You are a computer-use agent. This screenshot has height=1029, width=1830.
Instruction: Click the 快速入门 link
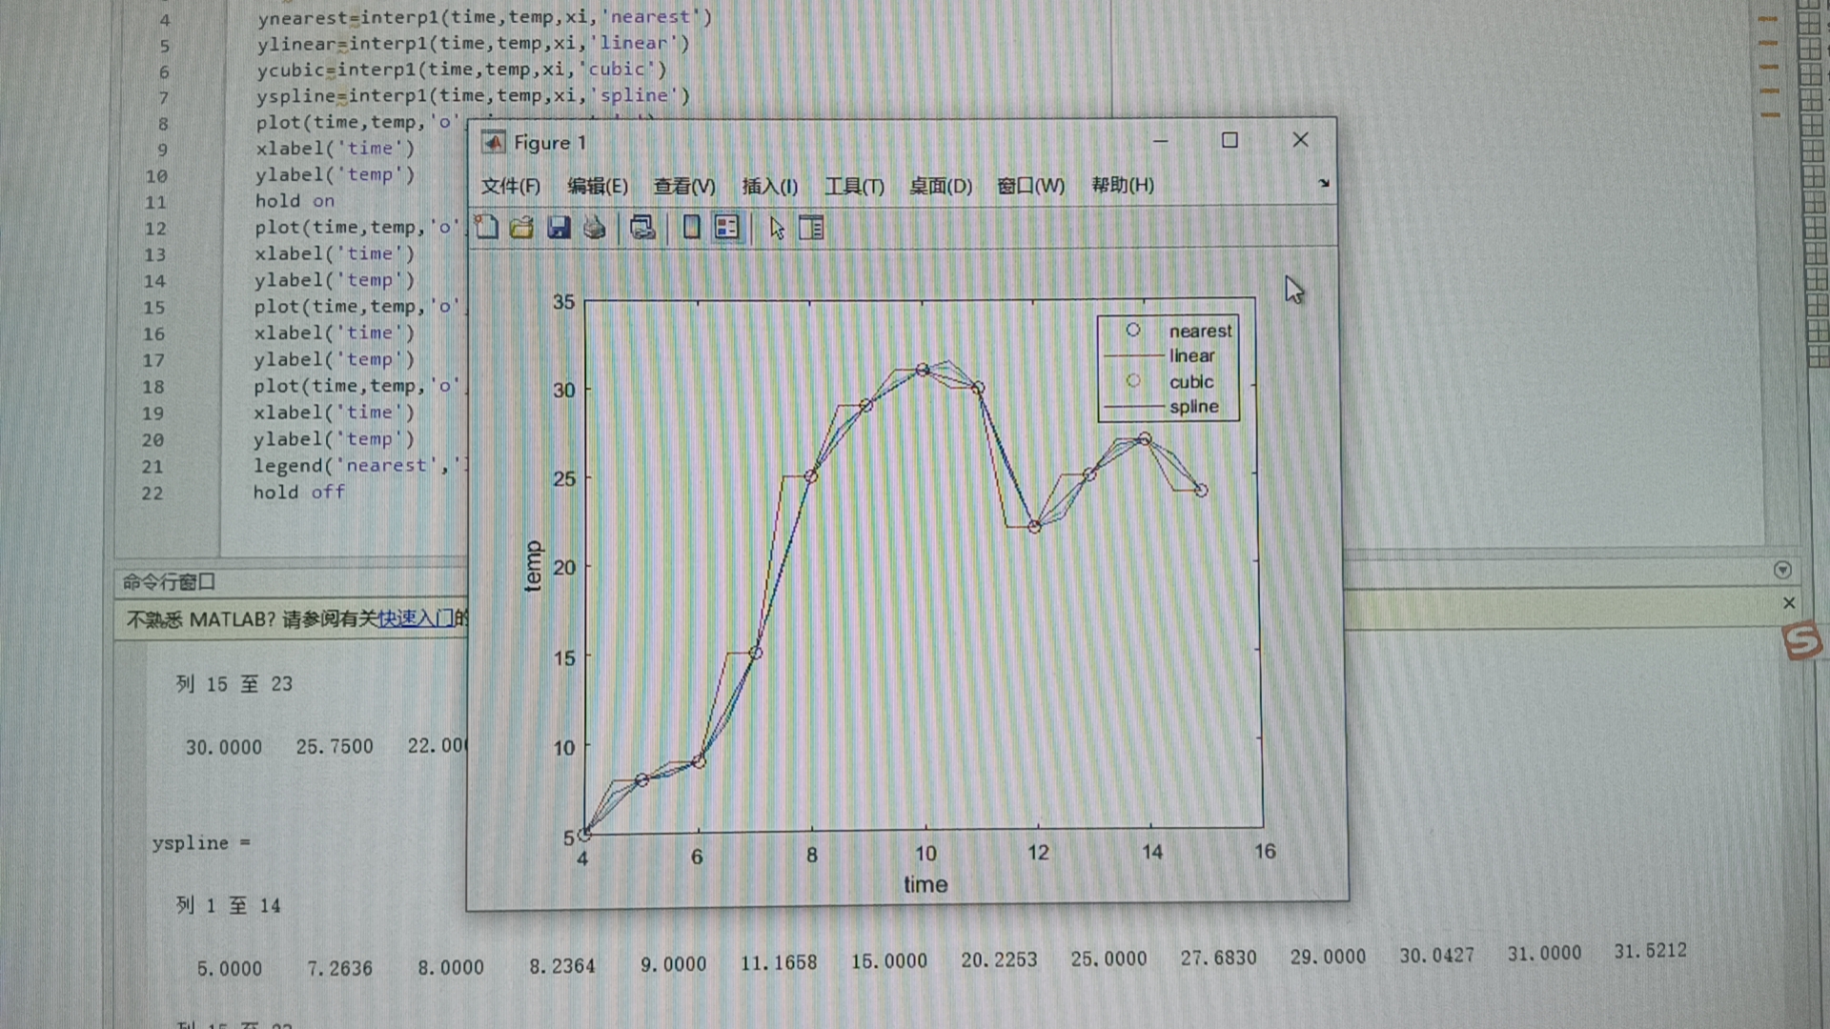click(x=415, y=618)
